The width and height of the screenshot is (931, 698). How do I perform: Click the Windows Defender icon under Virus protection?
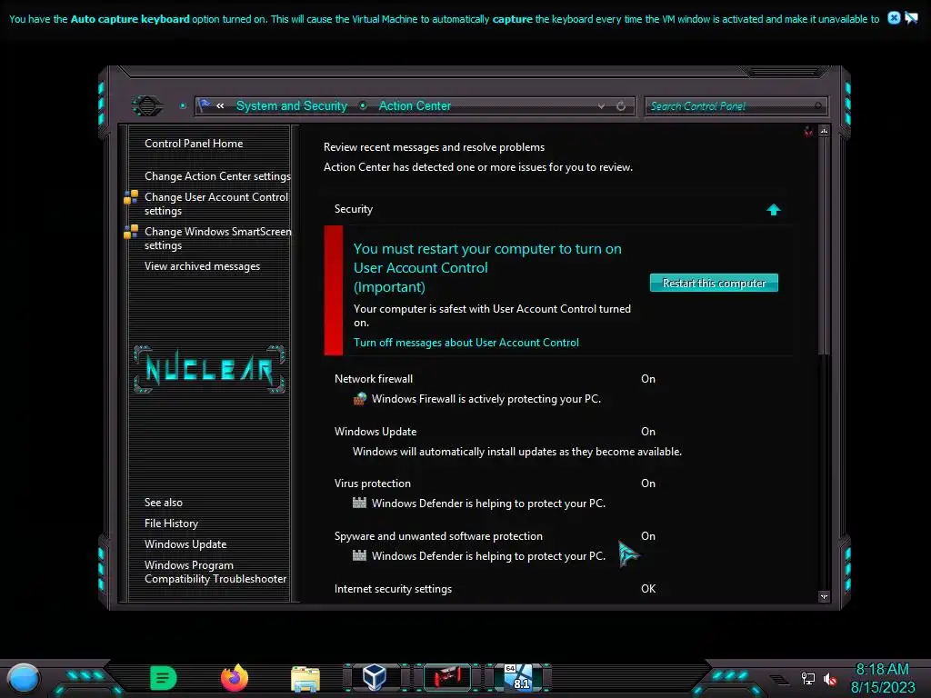[359, 504]
